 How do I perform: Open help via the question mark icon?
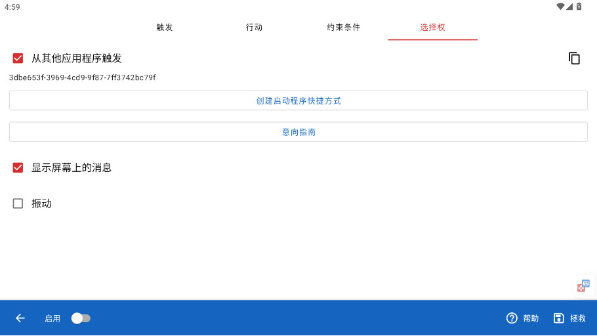click(x=512, y=318)
